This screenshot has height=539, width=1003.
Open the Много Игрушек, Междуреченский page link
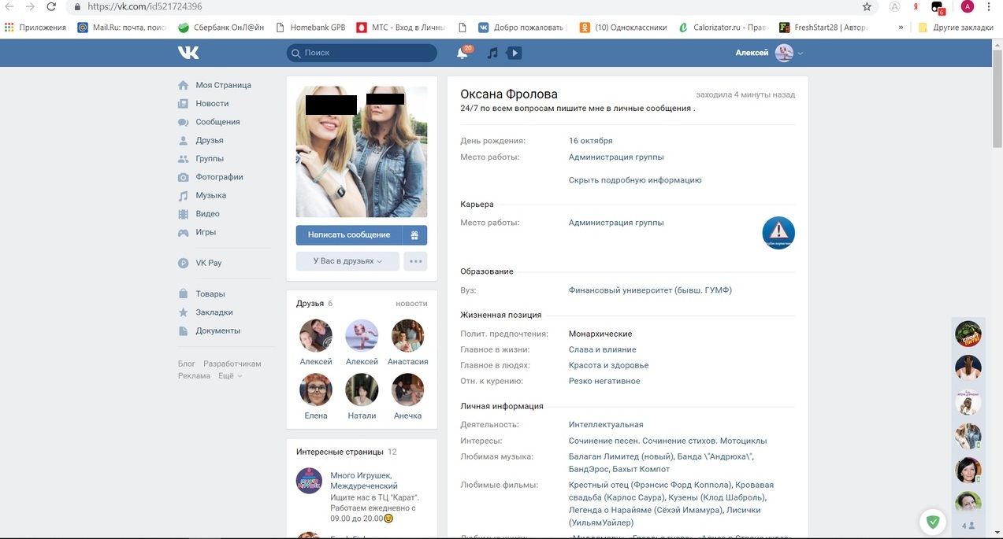coord(364,481)
